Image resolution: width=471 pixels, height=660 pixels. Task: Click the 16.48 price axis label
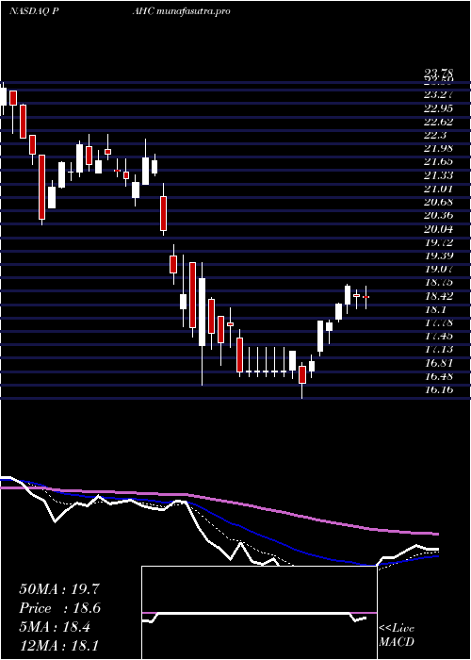440,376
